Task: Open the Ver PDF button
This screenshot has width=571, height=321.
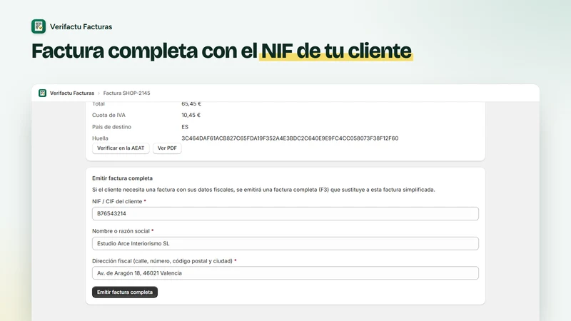Action: coord(167,148)
